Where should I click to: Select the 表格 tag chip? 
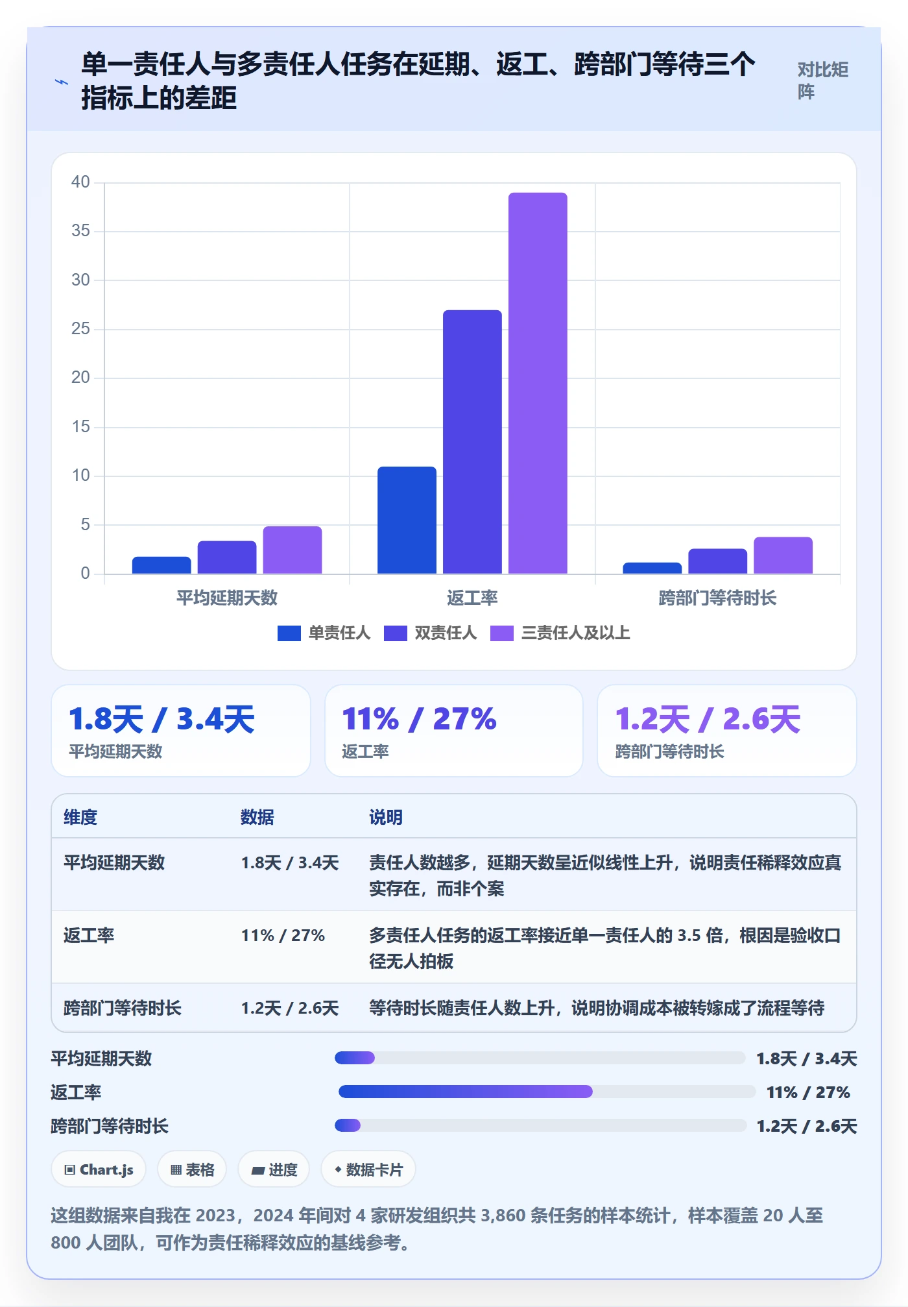(192, 1169)
